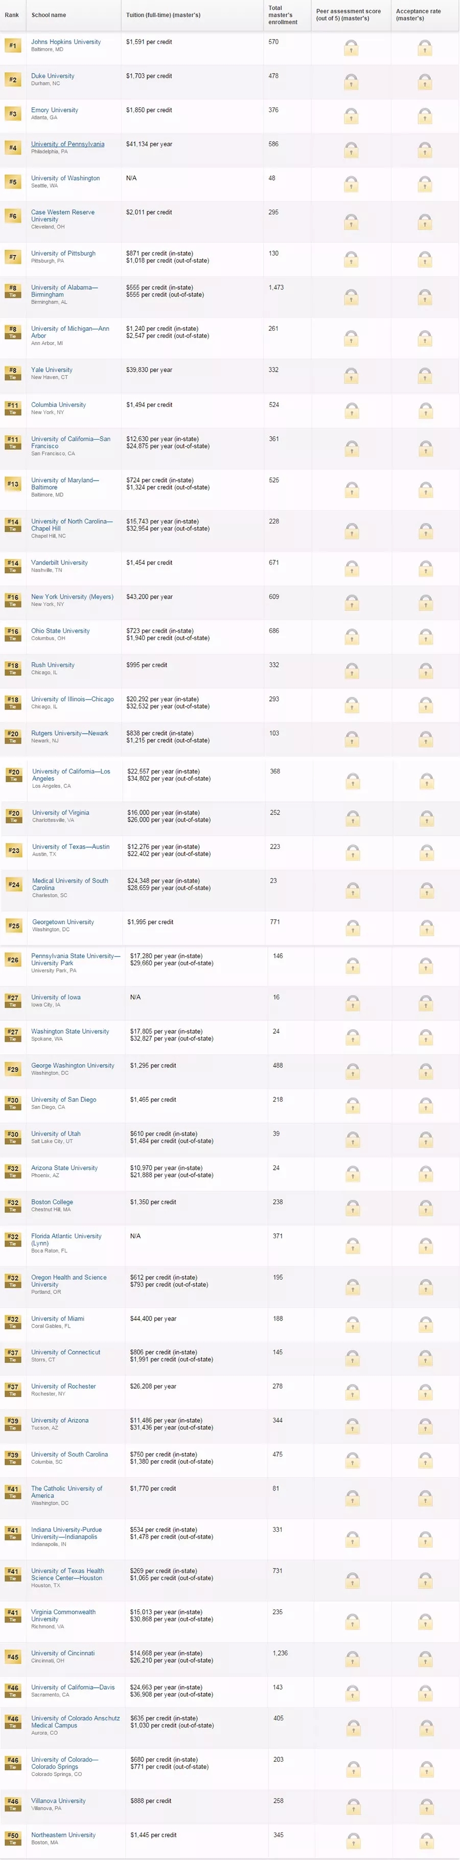460x1860 pixels.
Task: Open the Duke University school page
Action: coord(53,76)
